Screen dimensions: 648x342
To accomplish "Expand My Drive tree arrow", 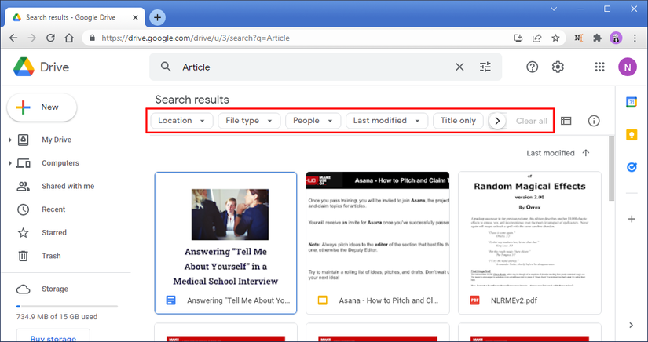I will coord(10,140).
